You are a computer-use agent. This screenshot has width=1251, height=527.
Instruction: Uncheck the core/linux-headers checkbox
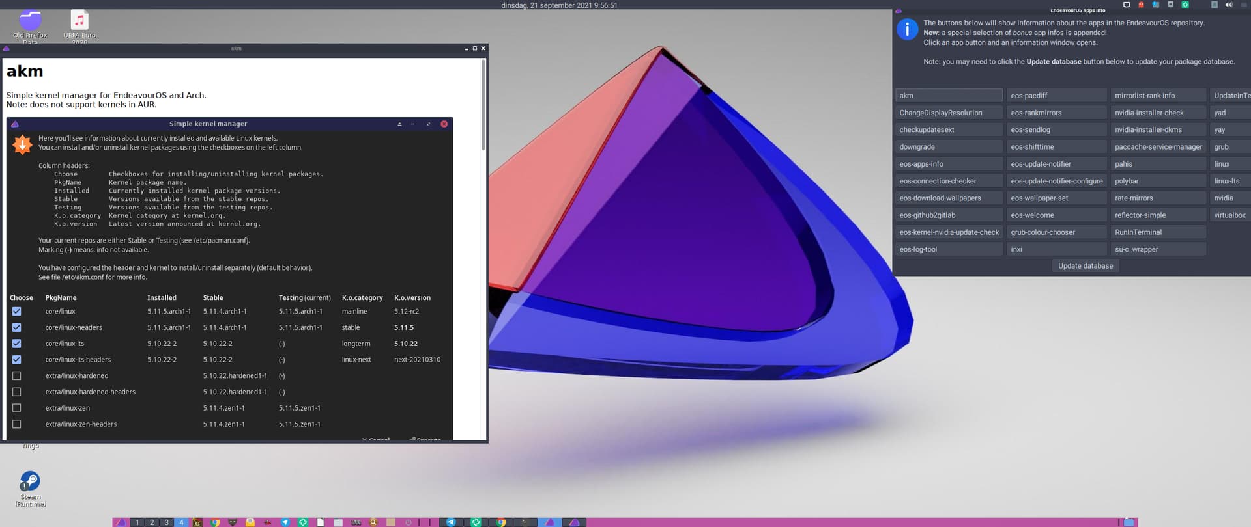16,327
